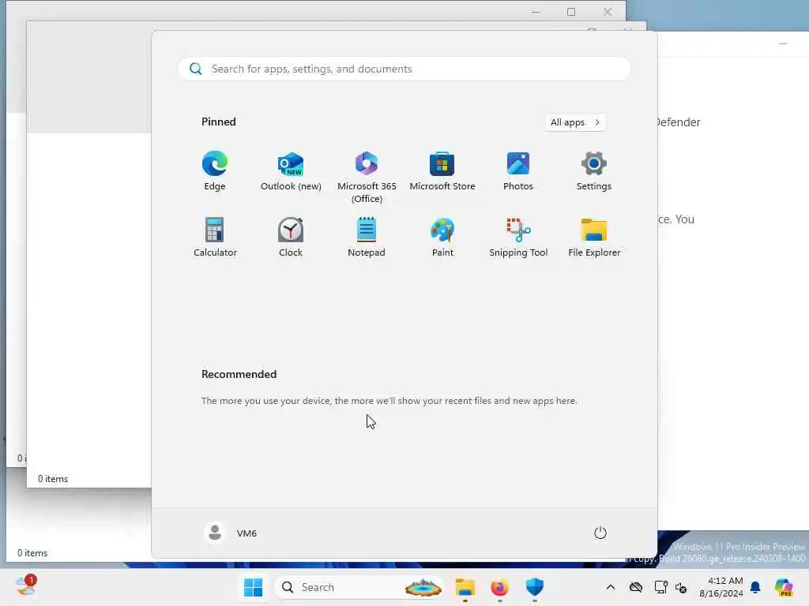This screenshot has width=809, height=606.
Task: Show hidden system tray icons
Action: [611, 587]
